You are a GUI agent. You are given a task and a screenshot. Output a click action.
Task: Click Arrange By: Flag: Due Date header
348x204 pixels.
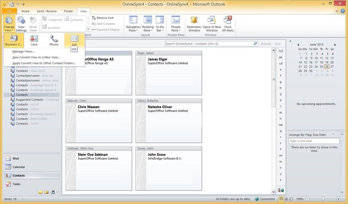pos(307,135)
